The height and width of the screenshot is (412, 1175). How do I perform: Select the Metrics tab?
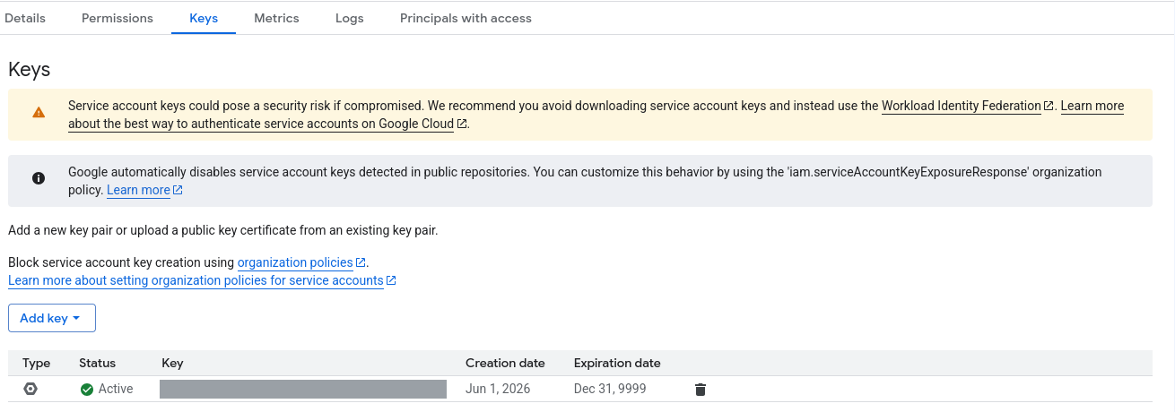point(276,18)
